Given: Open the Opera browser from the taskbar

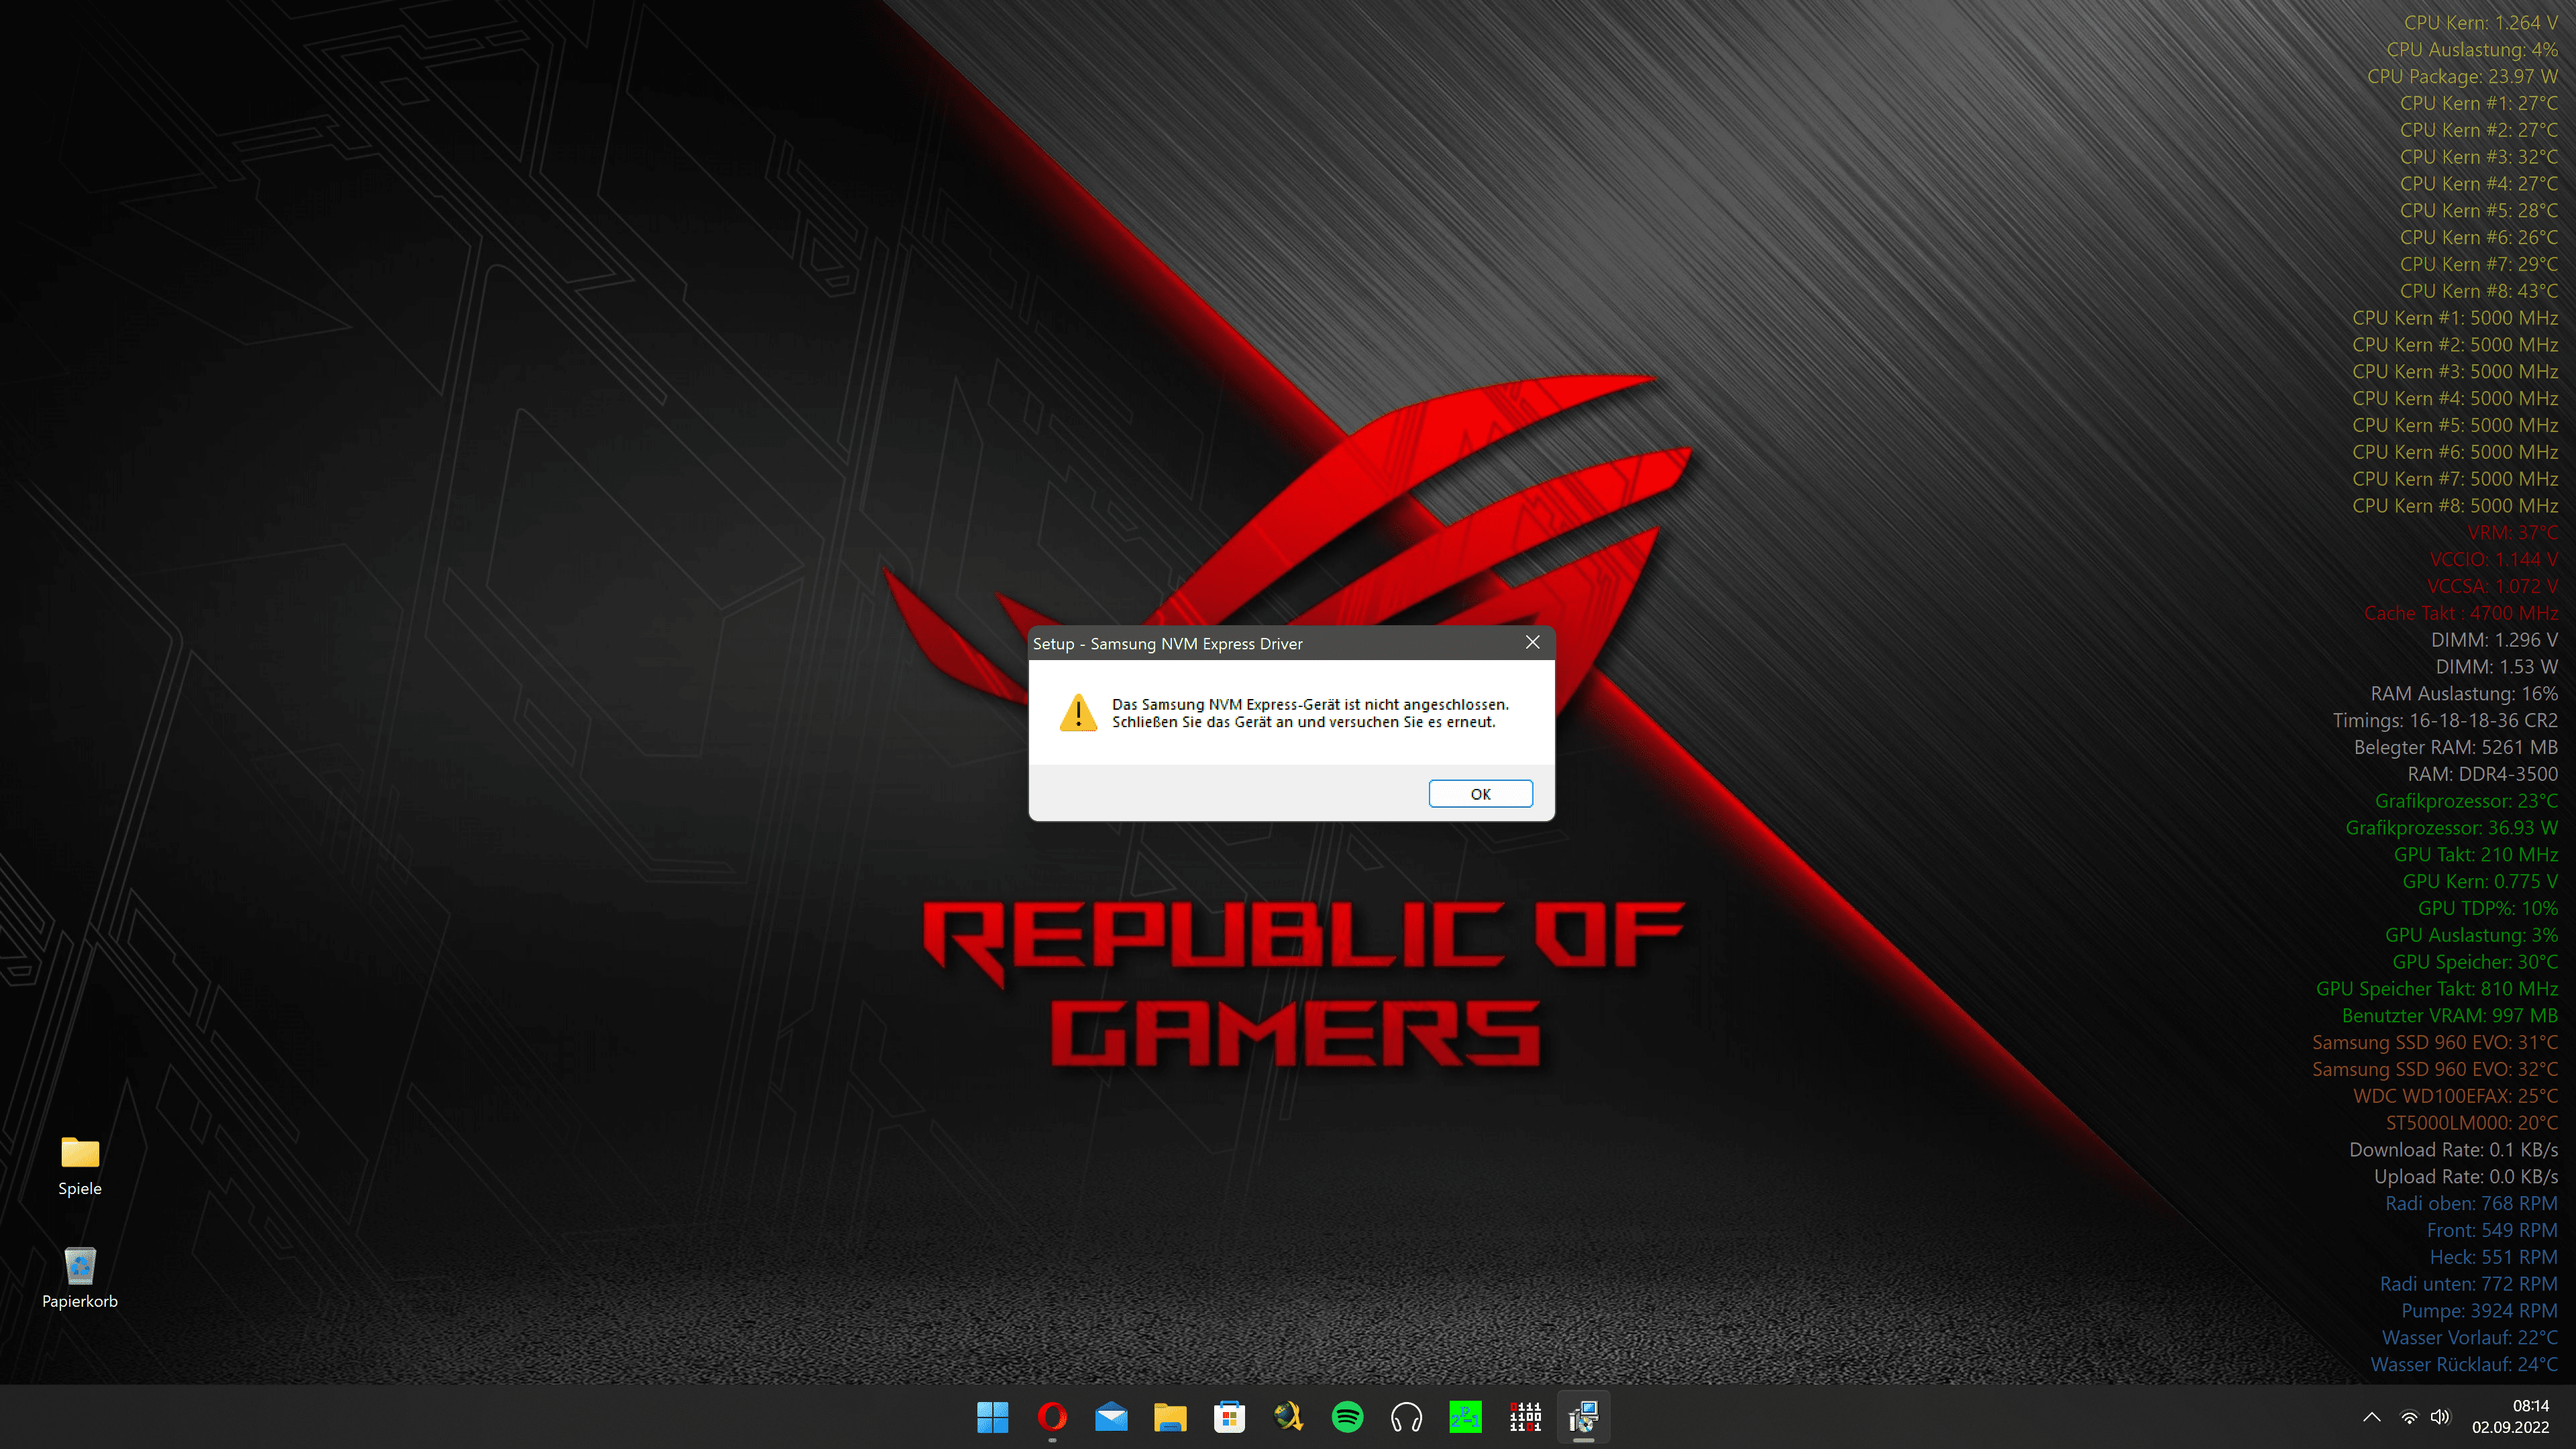Looking at the screenshot, I should coord(1052,1416).
